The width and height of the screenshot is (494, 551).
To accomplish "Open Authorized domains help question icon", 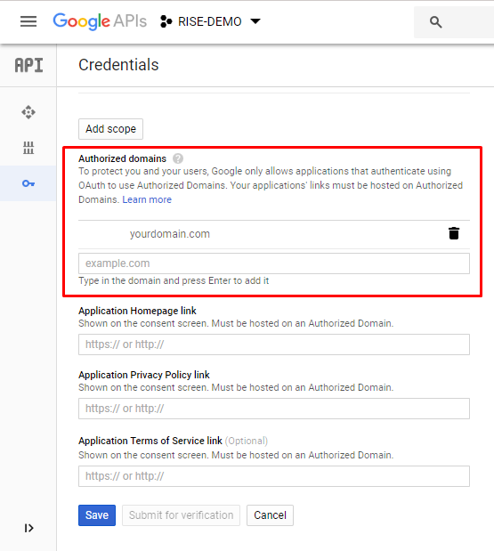I will (x=178, y=158).
